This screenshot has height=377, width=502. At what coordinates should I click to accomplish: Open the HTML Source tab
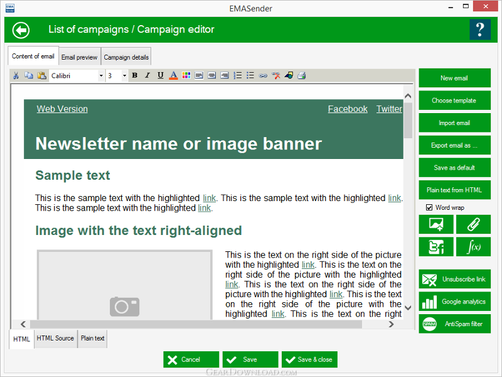point(55,339)
